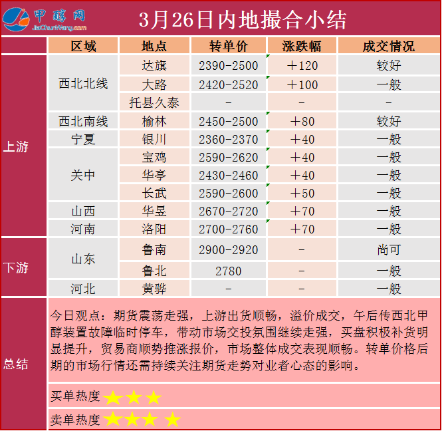This screenshot has height=431, width=442.
Task: Select price 2360-2370 for 银川
Action: pyautogui.click(x=229, y=139)
